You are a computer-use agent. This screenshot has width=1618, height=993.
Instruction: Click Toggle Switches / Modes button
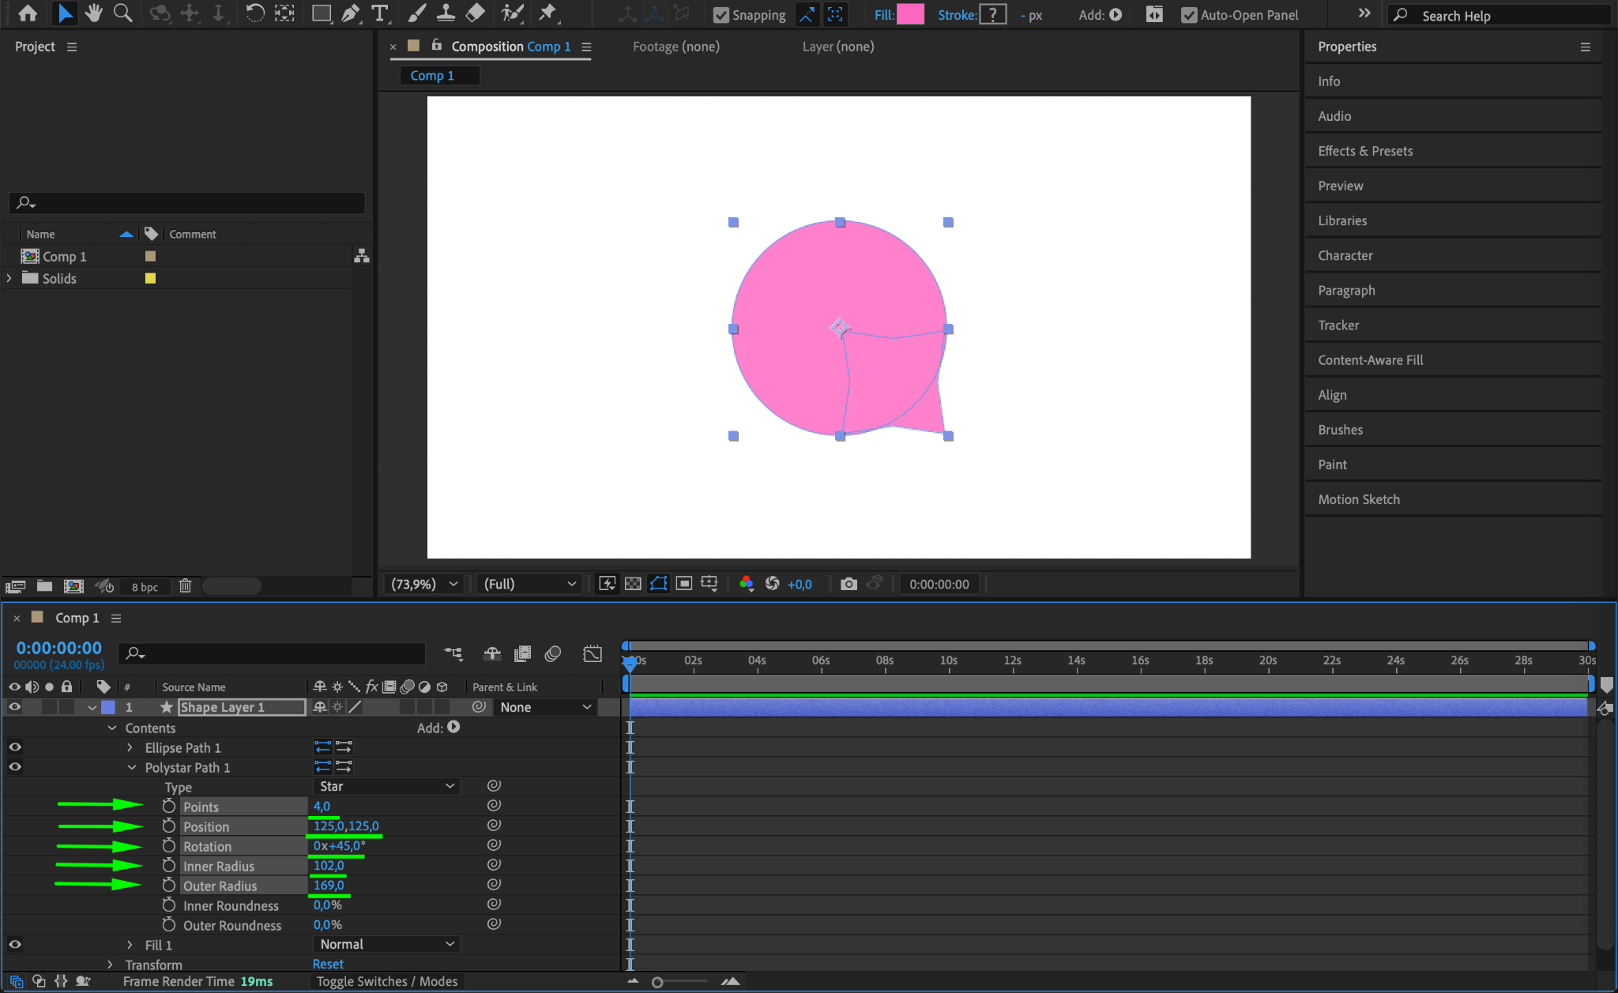[x=386, y=981]
